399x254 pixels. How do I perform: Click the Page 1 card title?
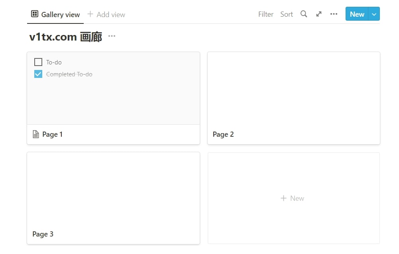click(x=53, y=134)
